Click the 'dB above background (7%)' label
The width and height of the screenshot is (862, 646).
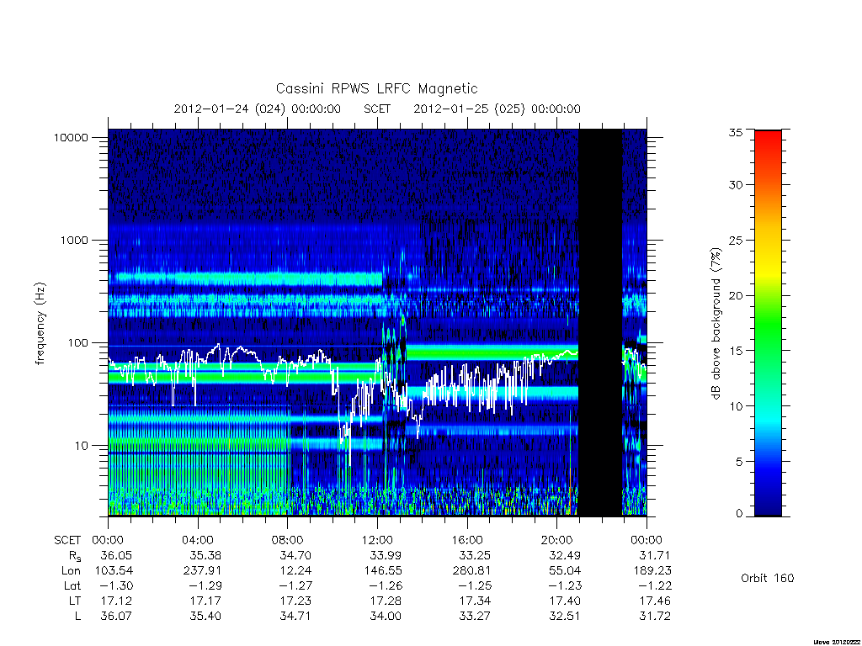coord(716,324)
